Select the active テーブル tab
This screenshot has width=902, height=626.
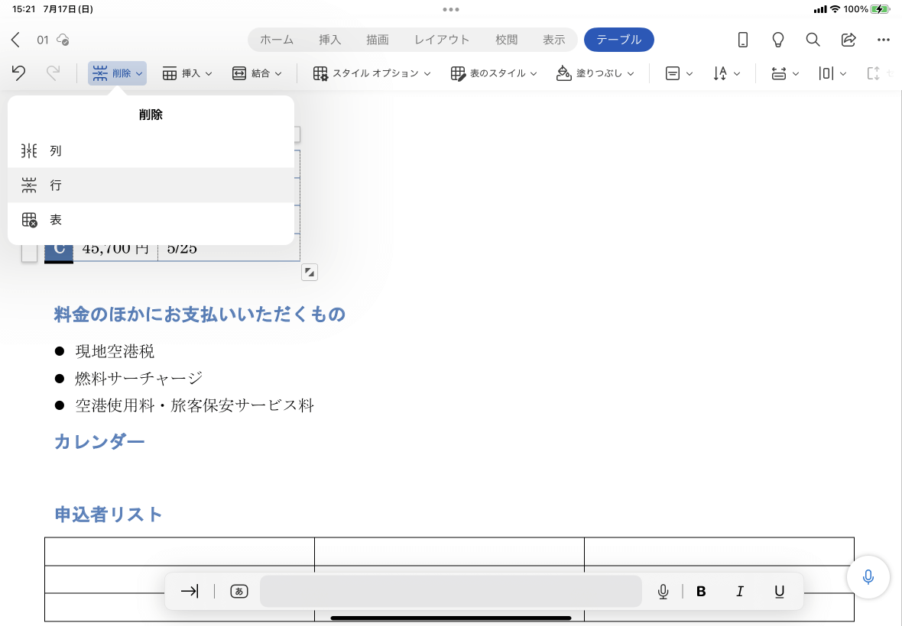619,40
